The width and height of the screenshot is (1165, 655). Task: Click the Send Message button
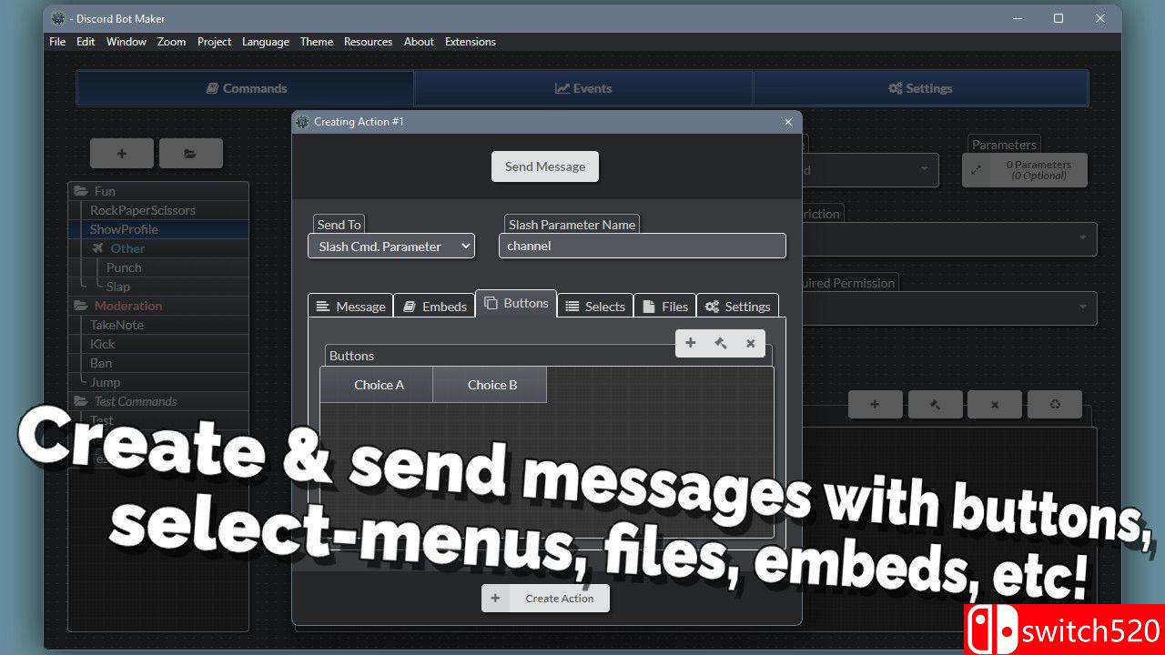point(544,166)
